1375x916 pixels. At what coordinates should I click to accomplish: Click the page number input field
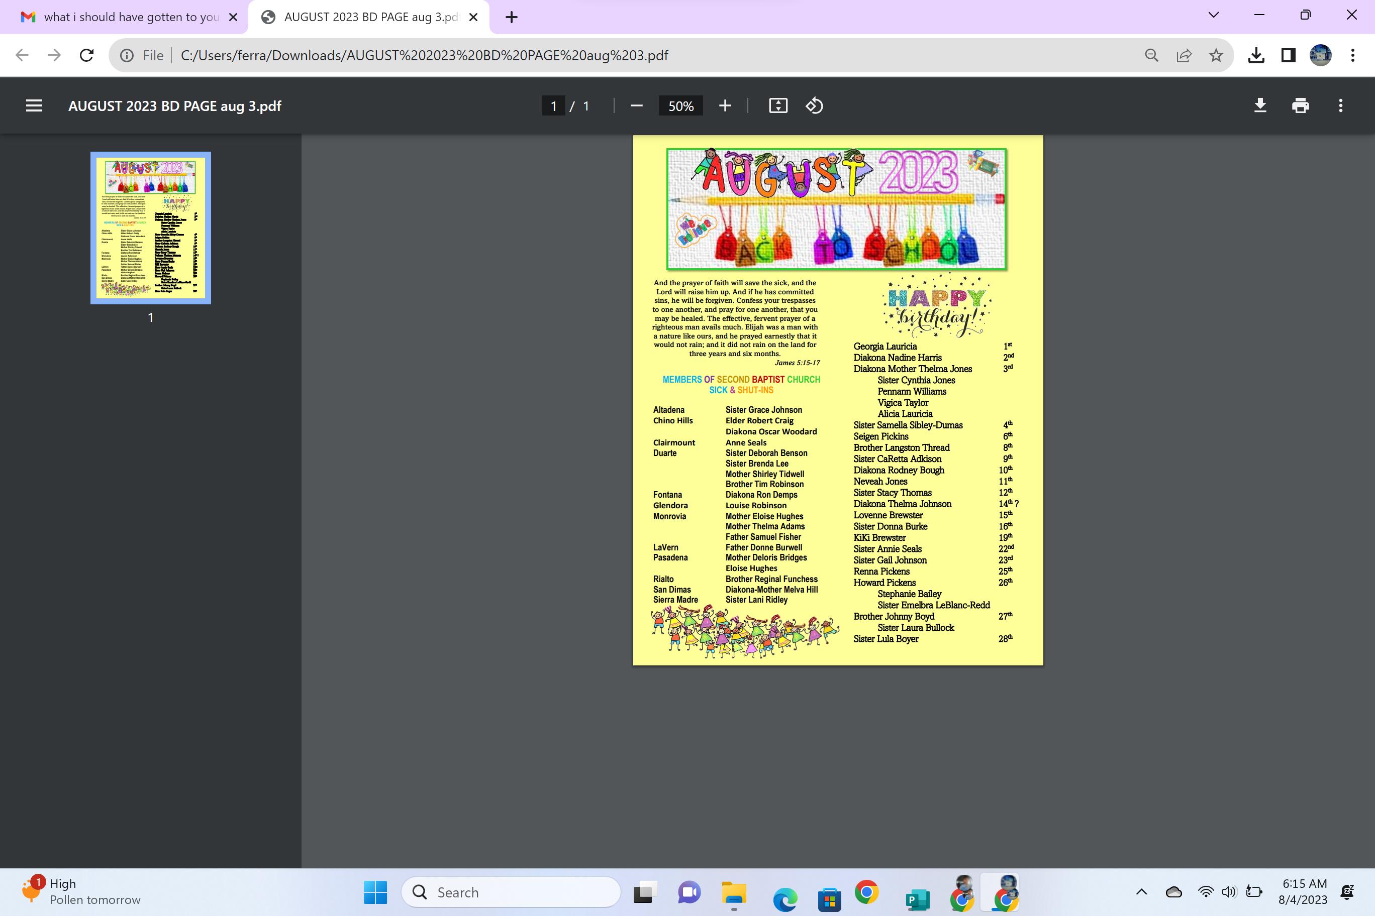pos(553,106)
